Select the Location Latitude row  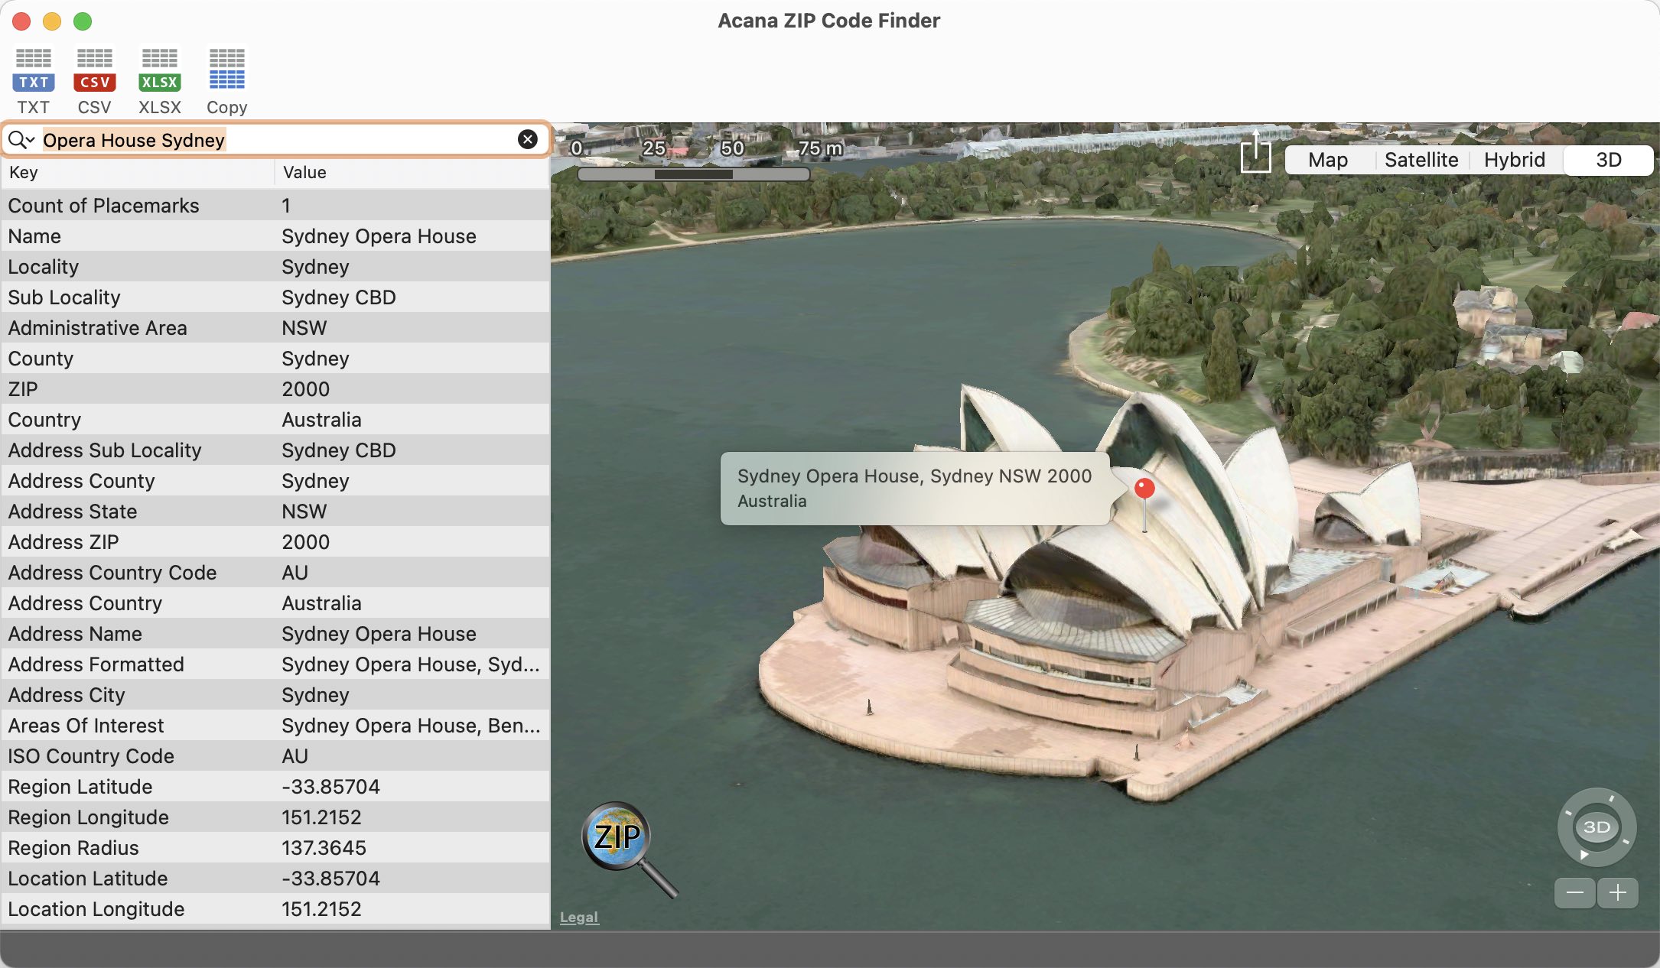(275, 879)
